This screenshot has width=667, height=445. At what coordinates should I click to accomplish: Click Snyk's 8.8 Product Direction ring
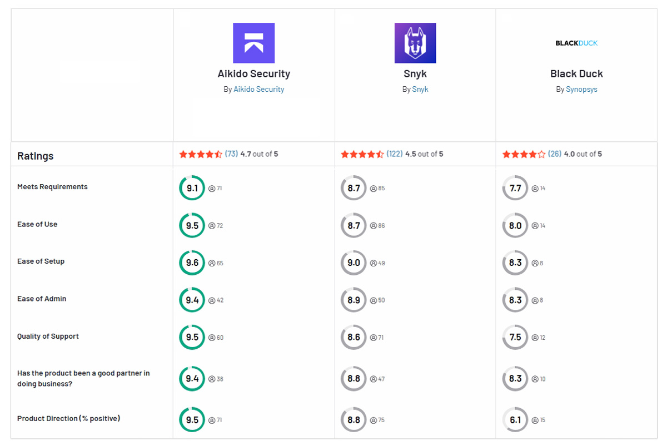coord(354,420)
